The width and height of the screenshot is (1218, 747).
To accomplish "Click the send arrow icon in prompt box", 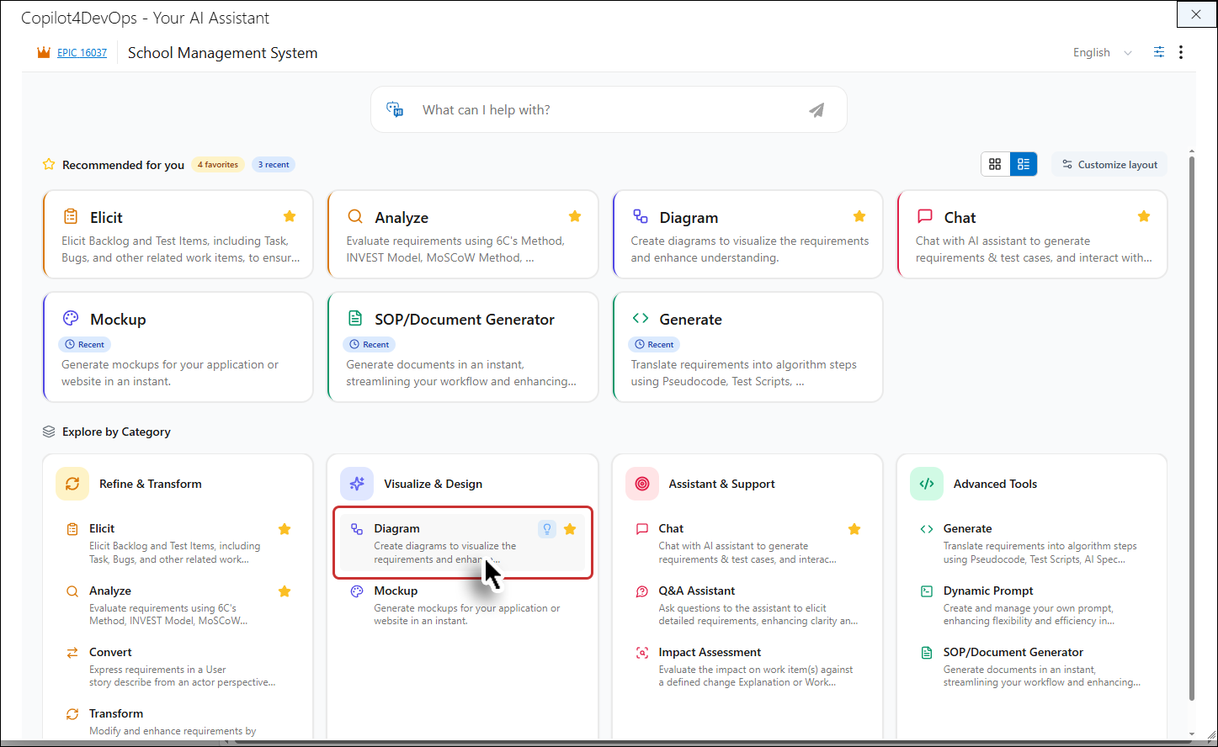I will [x=816, y=110].
